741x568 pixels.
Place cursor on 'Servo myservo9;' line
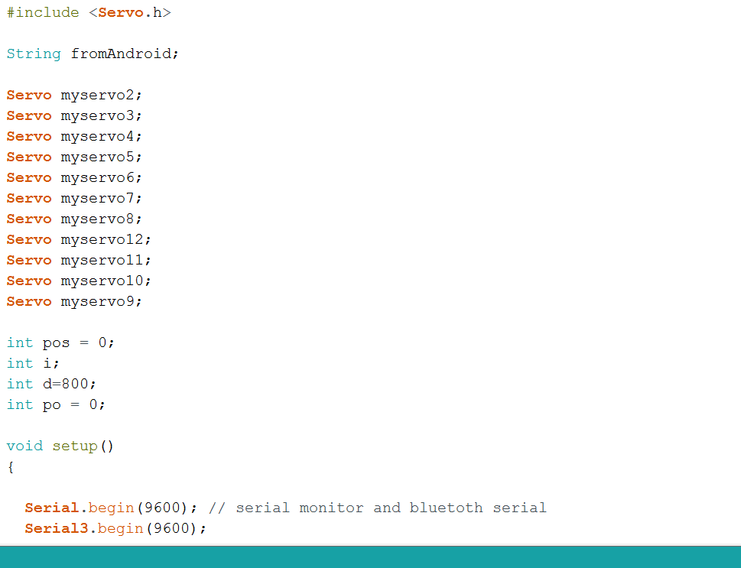[x=74, y=301]
